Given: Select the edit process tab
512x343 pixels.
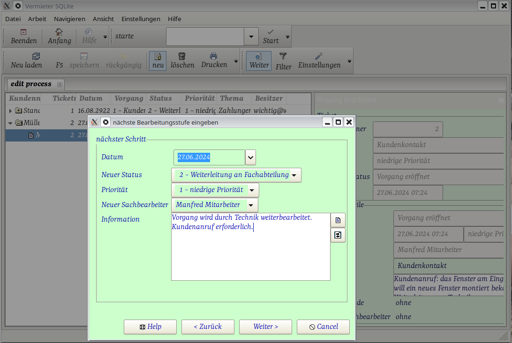Looking at the screenshot, I should pos(31,84).
